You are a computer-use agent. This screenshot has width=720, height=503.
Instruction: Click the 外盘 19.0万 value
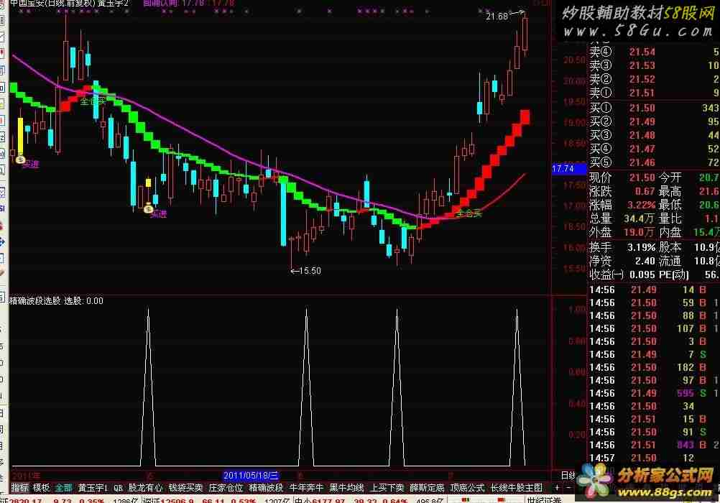(640, 232)
